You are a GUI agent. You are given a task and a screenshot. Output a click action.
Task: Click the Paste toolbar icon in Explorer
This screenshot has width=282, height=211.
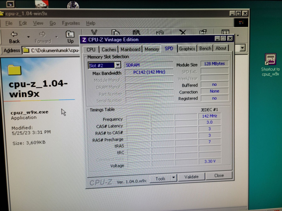[x=136, y=32]
